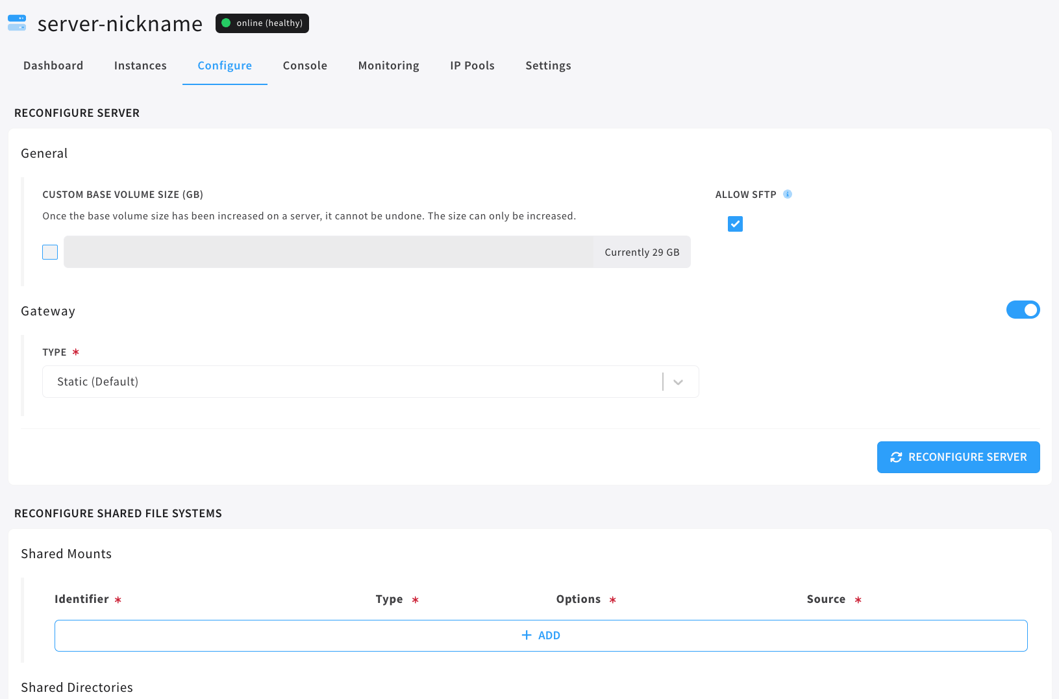Click the green status dot in the online badge
Viewport: 1059px width, 699px height.
(x=227, y=23)
